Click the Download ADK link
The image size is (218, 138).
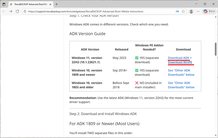tap(179, 58)
